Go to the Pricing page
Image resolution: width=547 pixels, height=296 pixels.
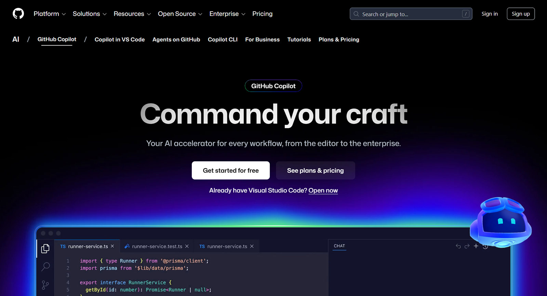[262, 14]
